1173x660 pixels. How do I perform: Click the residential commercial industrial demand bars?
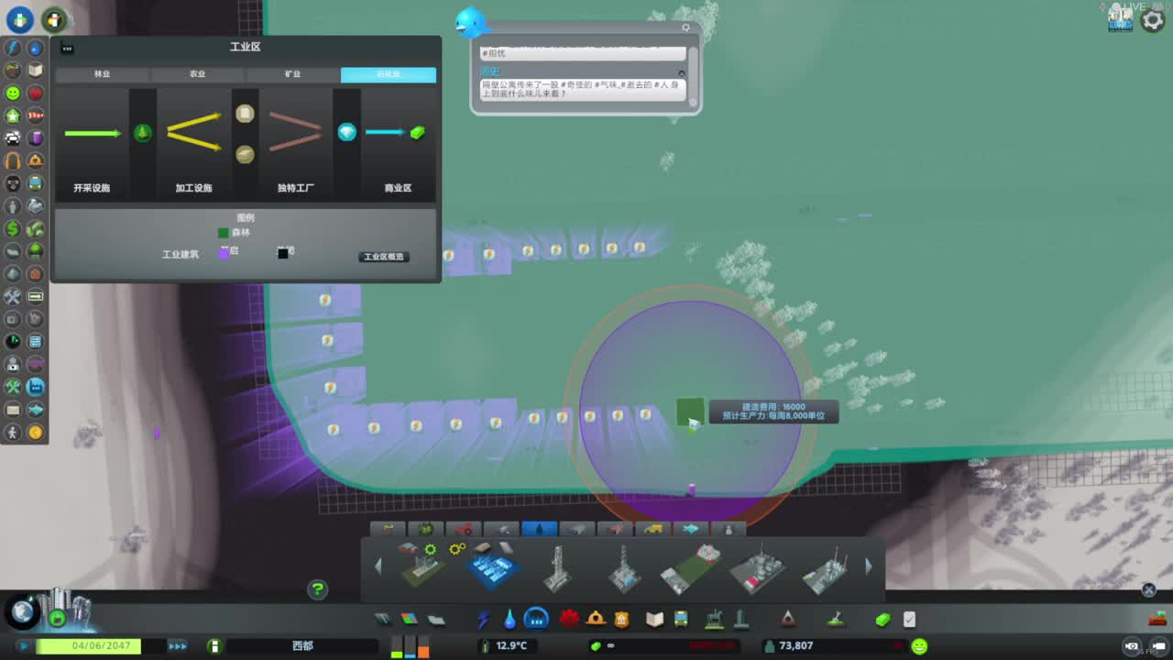(x=410, y=646)
